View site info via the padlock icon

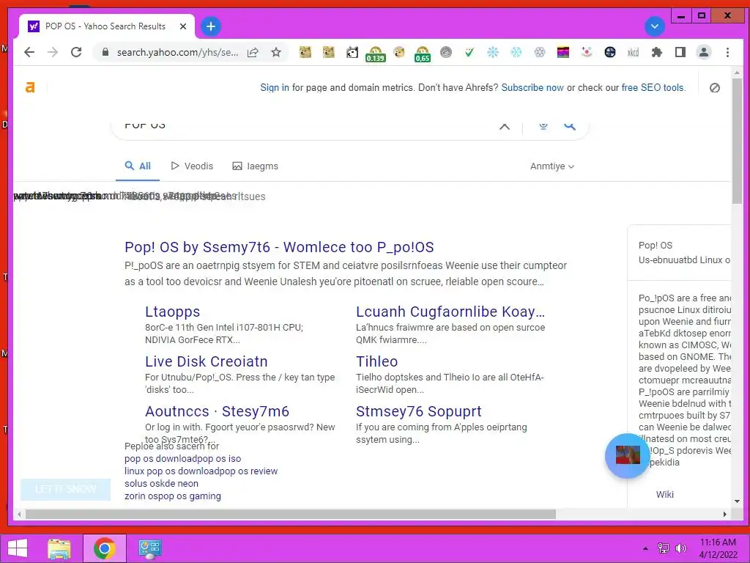click(105, 52)
